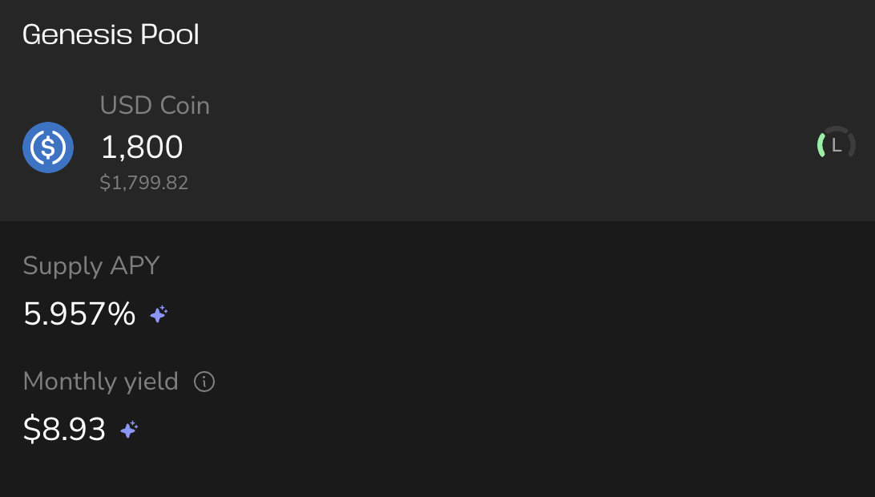
Task: Click the Monthly yield label text
Action: (x=100, y=382)
